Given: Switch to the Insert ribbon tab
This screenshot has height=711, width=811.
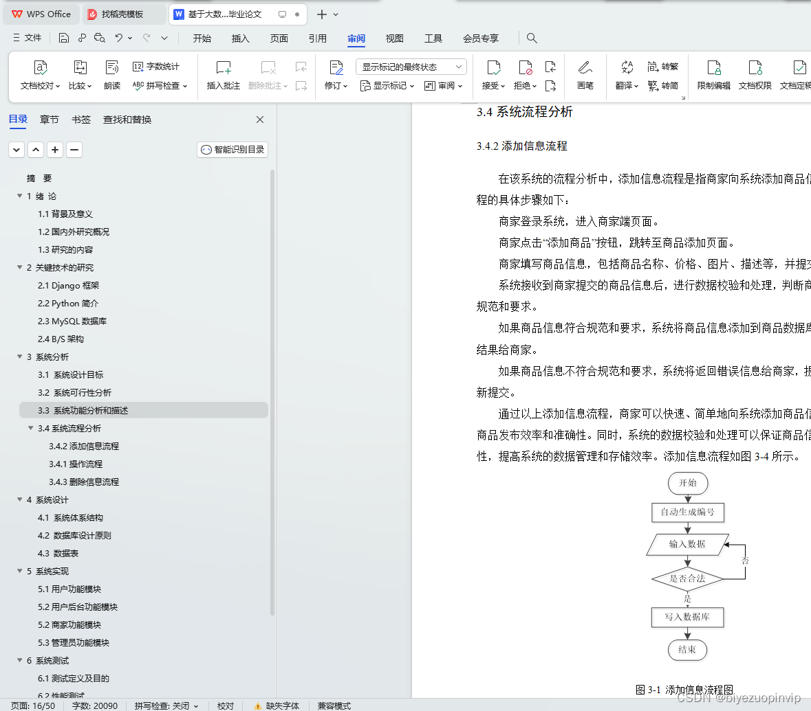Looking at the screenshot, I should [x=241, y=38].
